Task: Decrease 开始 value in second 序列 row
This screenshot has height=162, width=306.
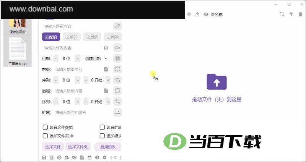Action: point(86,102)
